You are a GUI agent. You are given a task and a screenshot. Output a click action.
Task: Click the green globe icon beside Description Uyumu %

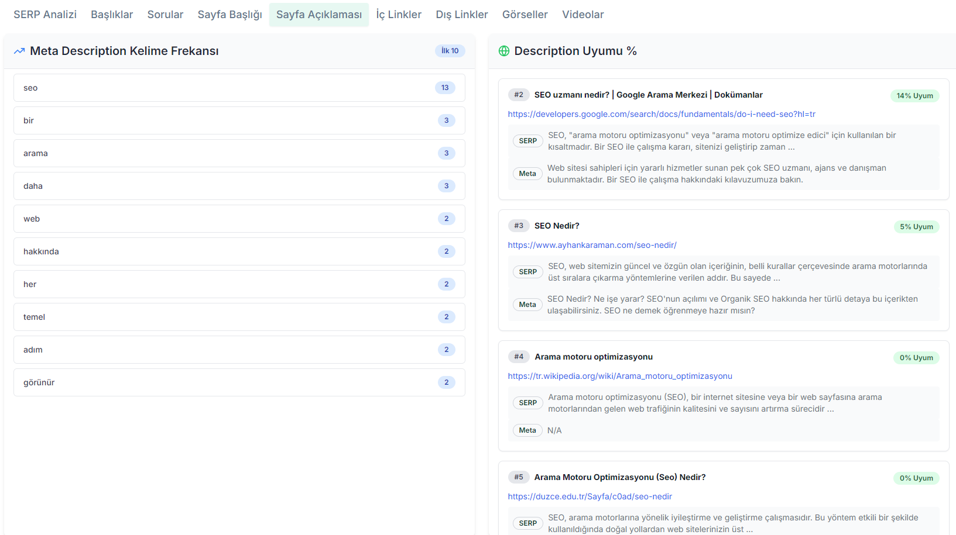point(503,51)
